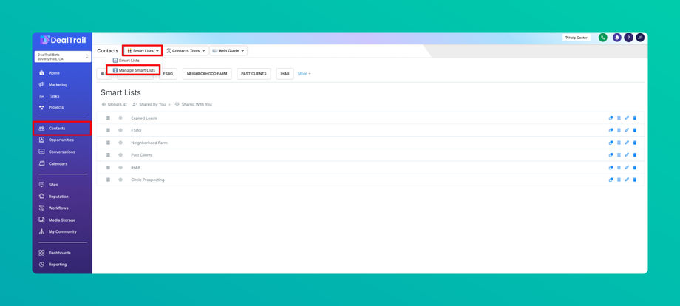Click columns icon on Circle Prospecting row
The width and height of the screenshot is (680, 306).
pyautogui.click(x=619, y=180)
